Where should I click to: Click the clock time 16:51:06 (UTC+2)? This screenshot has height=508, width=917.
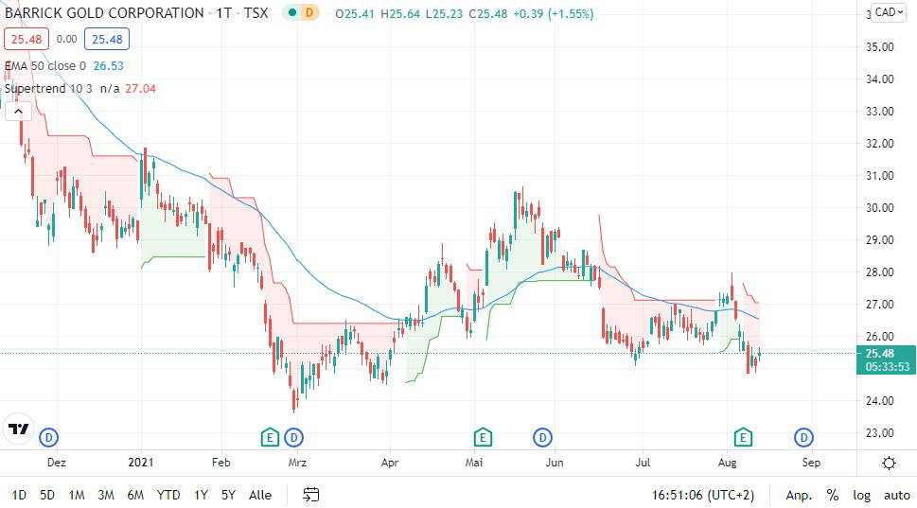click(x=703, y=495)
